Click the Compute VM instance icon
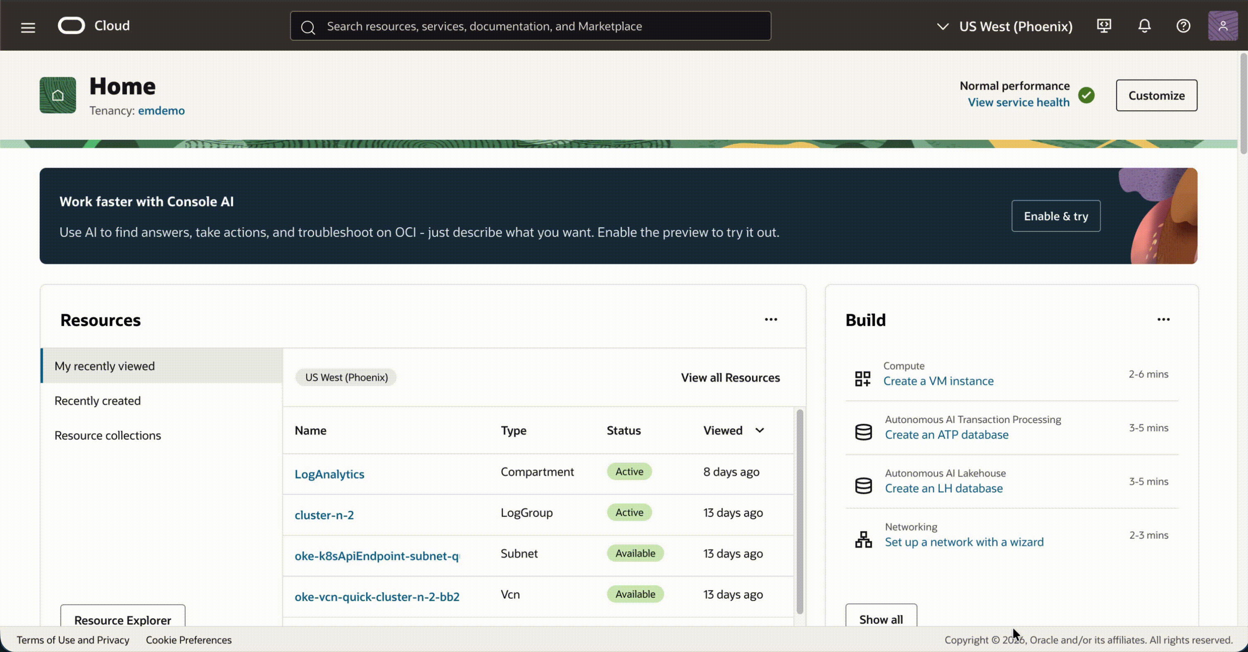Image resolution: width=1248 pixels, height=652 pixels. (862, 378)
